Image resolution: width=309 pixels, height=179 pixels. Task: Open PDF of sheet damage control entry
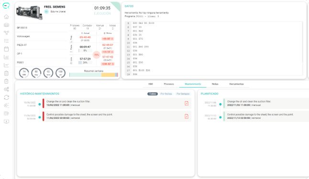(x=187, y=116)
